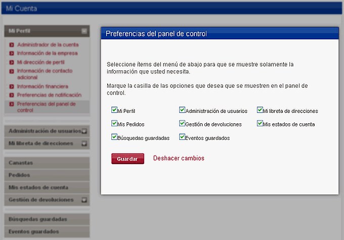Collapse the Mi Perfil sidebar section
The width and height of the screenshot is (344, 240).
tap(84, 31)
